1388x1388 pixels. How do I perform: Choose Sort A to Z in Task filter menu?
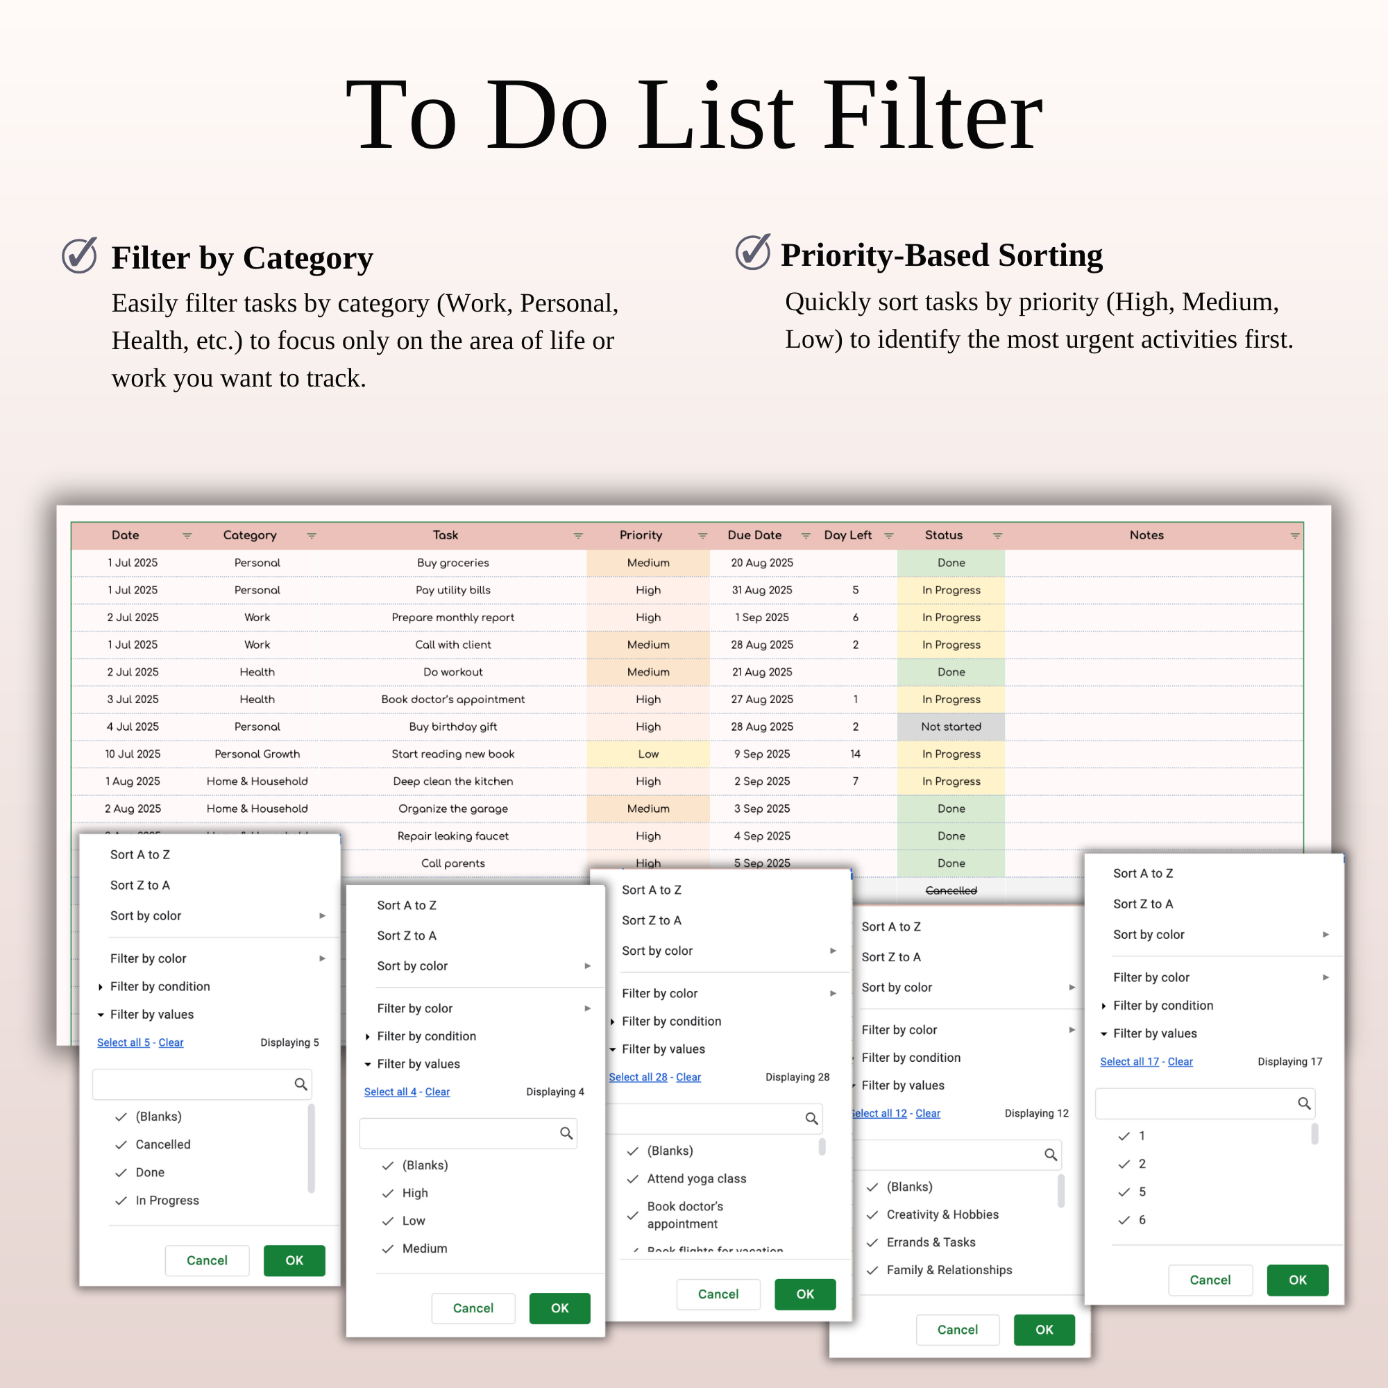(x=651, y=890)
